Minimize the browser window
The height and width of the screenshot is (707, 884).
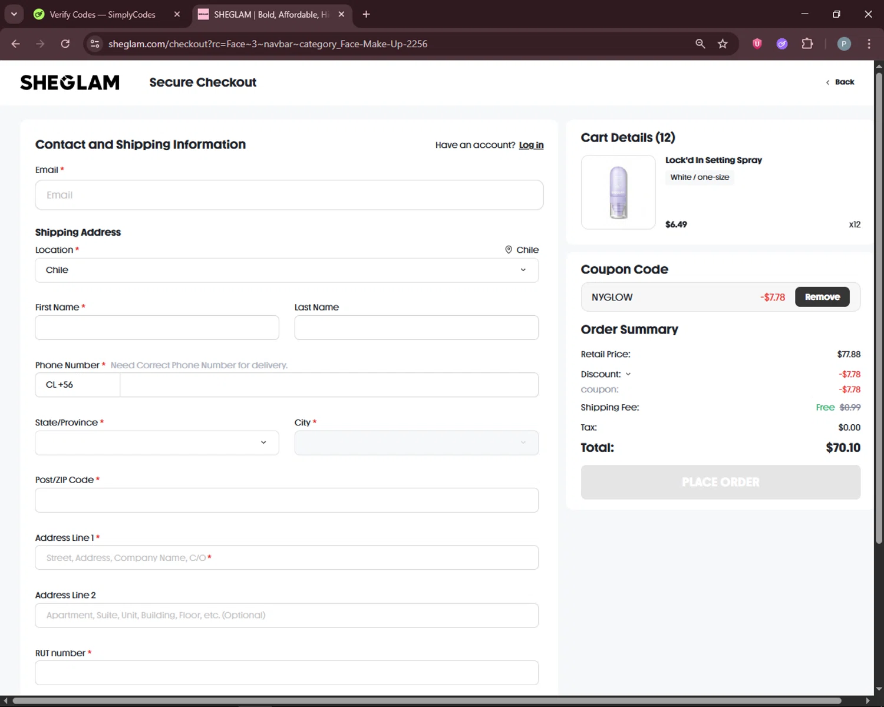pyautogui.click(x=804, y=14)
